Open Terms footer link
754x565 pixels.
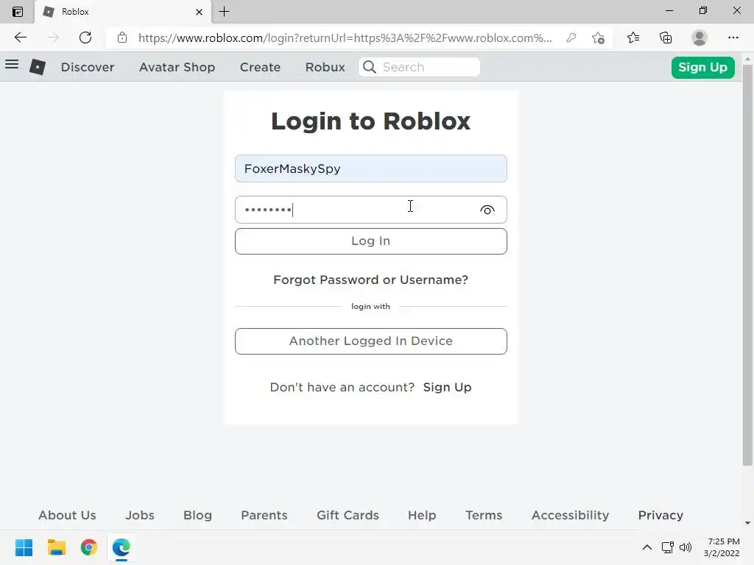tap(484, 515)
